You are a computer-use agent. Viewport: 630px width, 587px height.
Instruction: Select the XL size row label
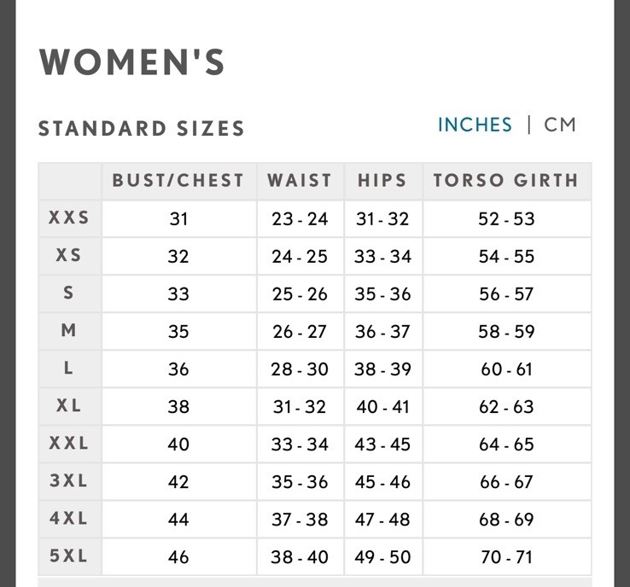(x=68, y=405)
